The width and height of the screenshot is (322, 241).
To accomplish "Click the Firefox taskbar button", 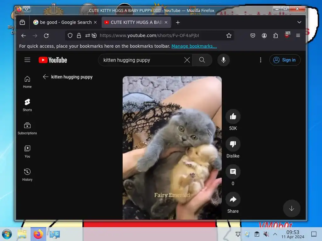I will [38, 234].
